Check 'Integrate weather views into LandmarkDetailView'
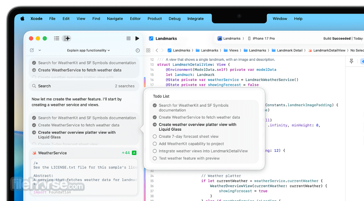This screenshot has width=364, height=201. point(155,151)
